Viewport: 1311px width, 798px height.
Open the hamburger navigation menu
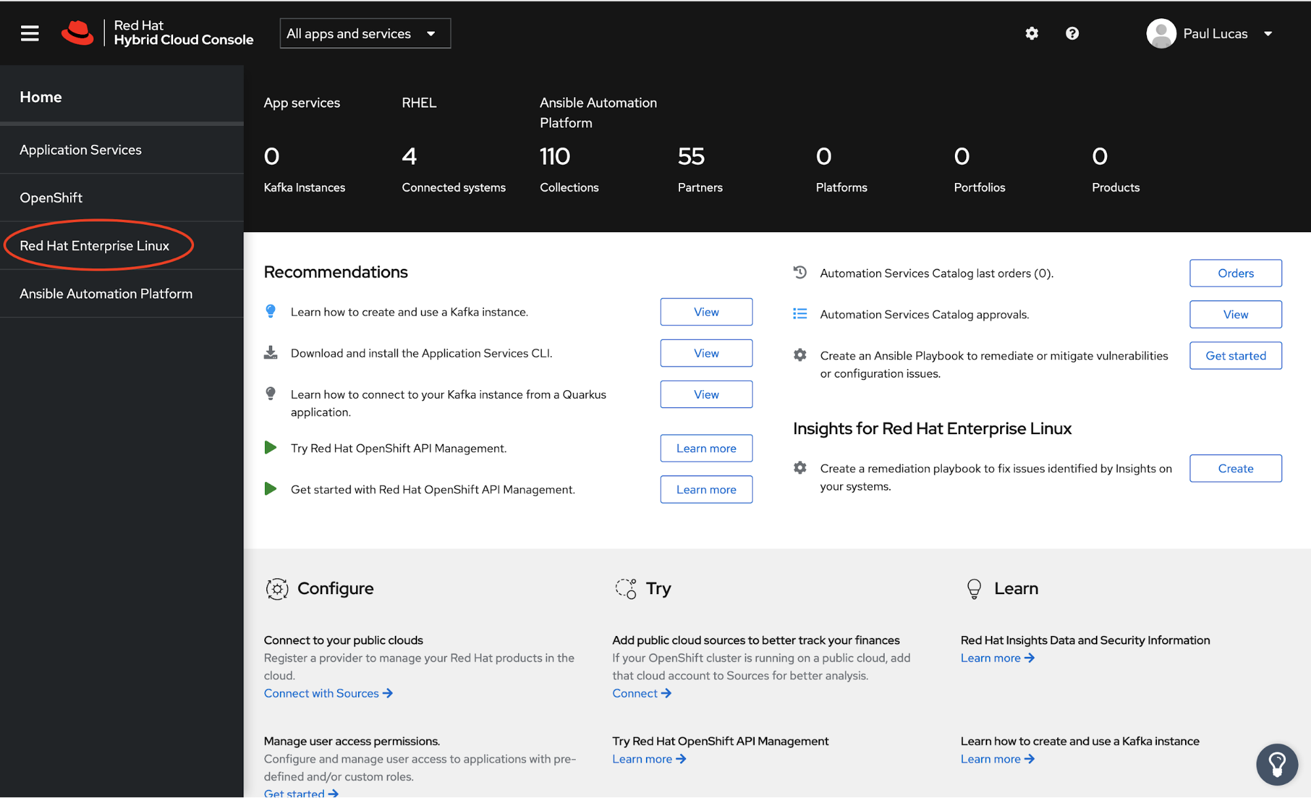30,33
